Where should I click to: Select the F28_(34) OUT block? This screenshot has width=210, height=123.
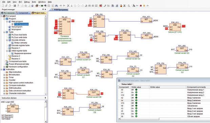pos(94,93)
